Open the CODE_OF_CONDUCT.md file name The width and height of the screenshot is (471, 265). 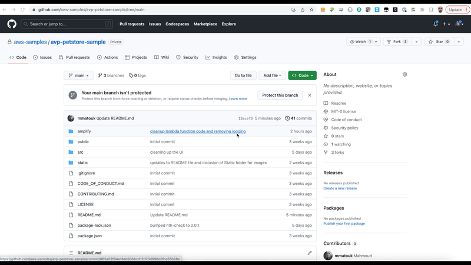(x=101, y=184)
